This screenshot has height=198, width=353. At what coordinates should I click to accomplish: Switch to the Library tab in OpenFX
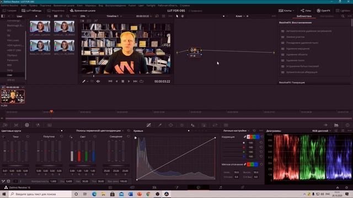pos(304,16)
